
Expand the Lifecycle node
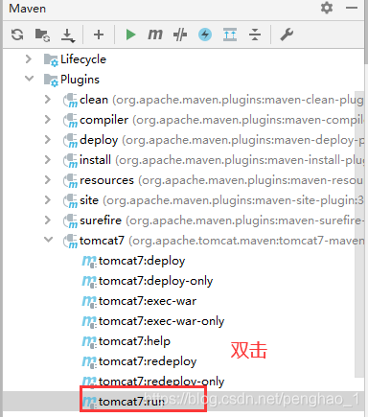click(29, 59)
